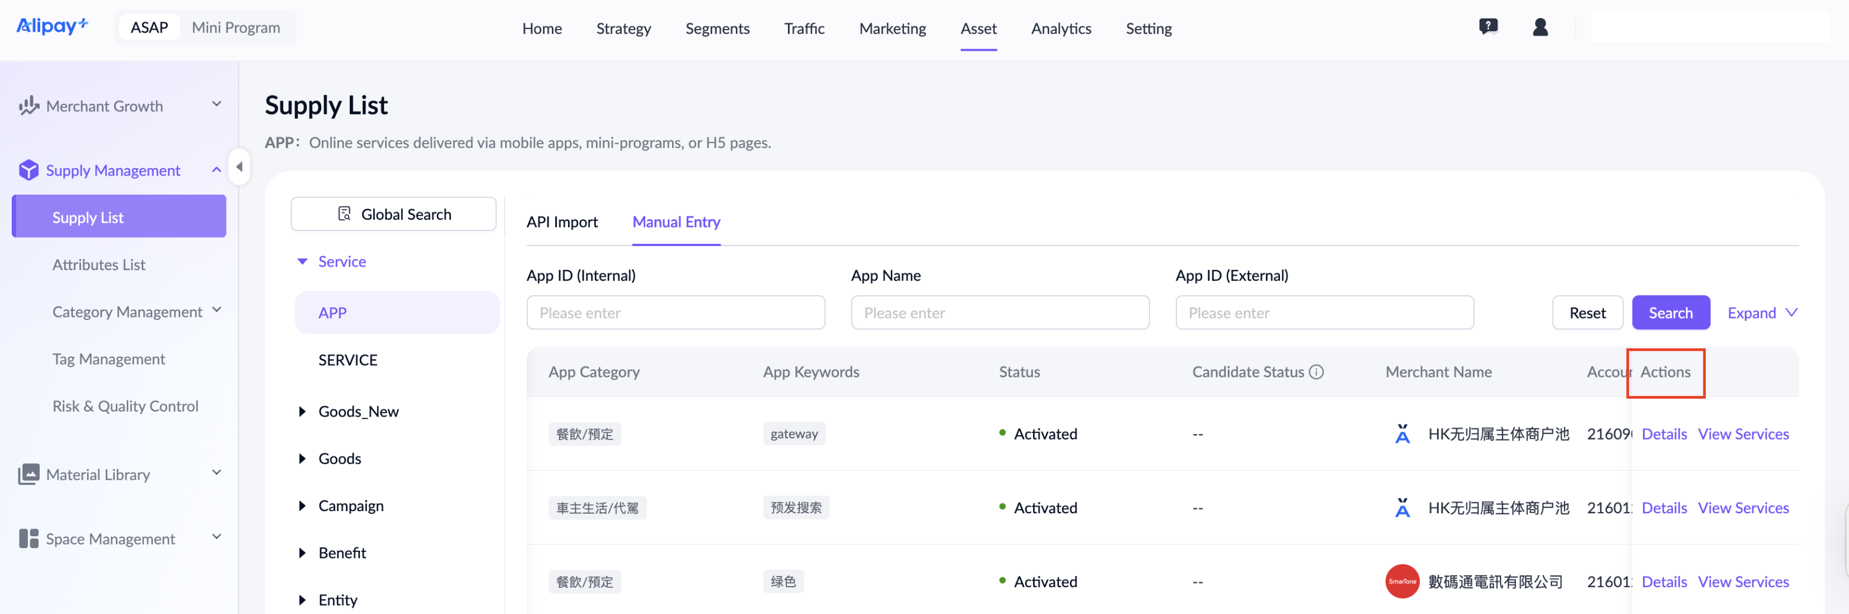Click the Alipay+ logo
This screenshot has height=614, width=1849.
click(x=51, y=26)
